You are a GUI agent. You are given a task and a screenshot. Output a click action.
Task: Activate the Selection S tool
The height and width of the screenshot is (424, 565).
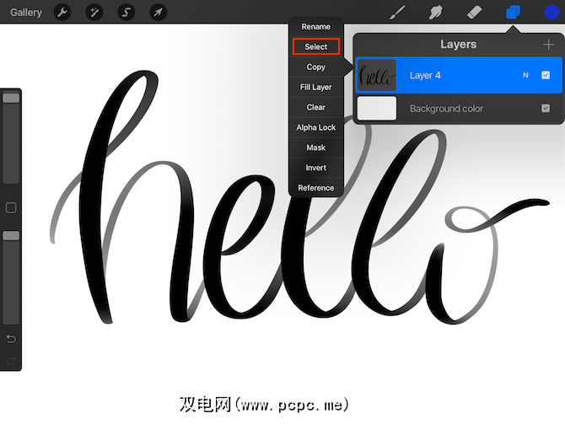pyautogui.click(x=126, y=13)
